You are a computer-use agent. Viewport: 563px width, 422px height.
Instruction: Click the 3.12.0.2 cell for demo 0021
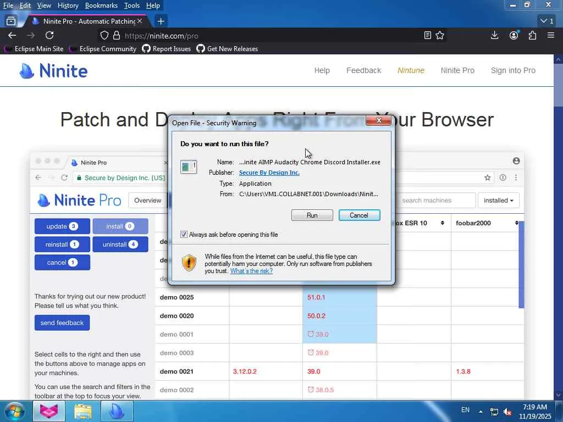(245, 371)
